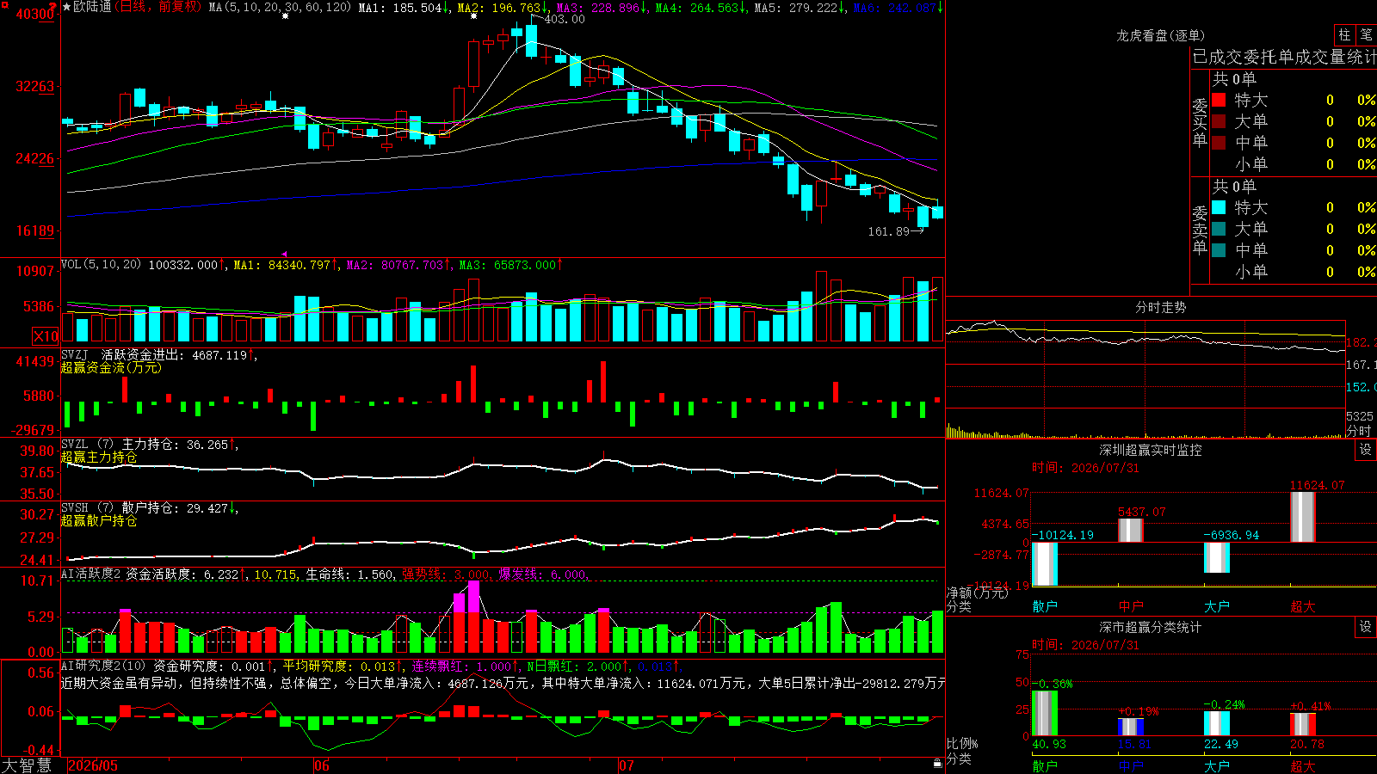Click the lock icon at the timeline's right end
The width and height of the screenshot is (1377, 774).
(x=938, y=764)
